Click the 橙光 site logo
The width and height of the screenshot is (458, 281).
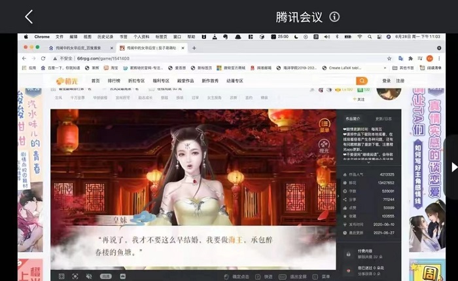tap(67, 81)
